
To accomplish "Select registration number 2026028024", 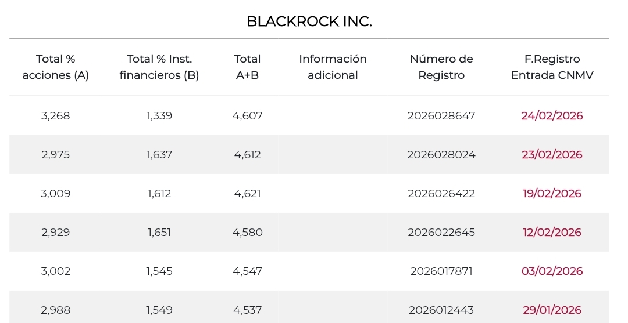I will click(x=441, y=155).
